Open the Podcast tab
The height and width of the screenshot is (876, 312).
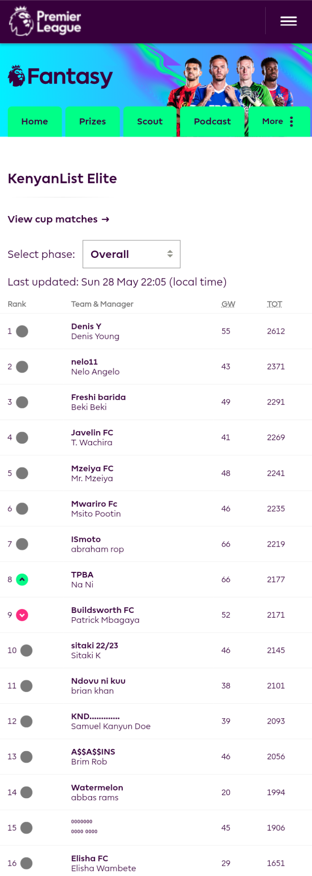pos(212,121)
